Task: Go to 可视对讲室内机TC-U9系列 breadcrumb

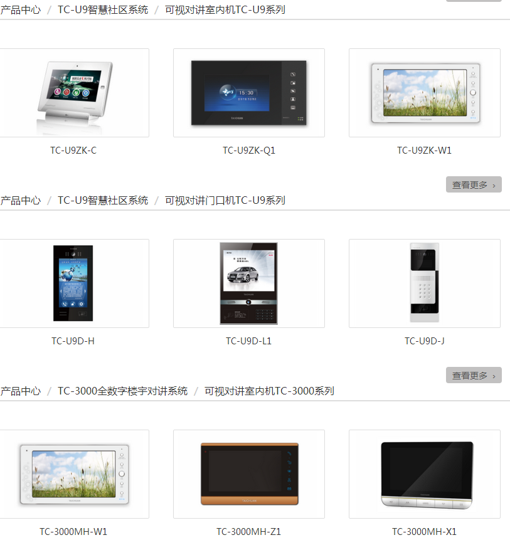Action: click(x=225, y=10)
